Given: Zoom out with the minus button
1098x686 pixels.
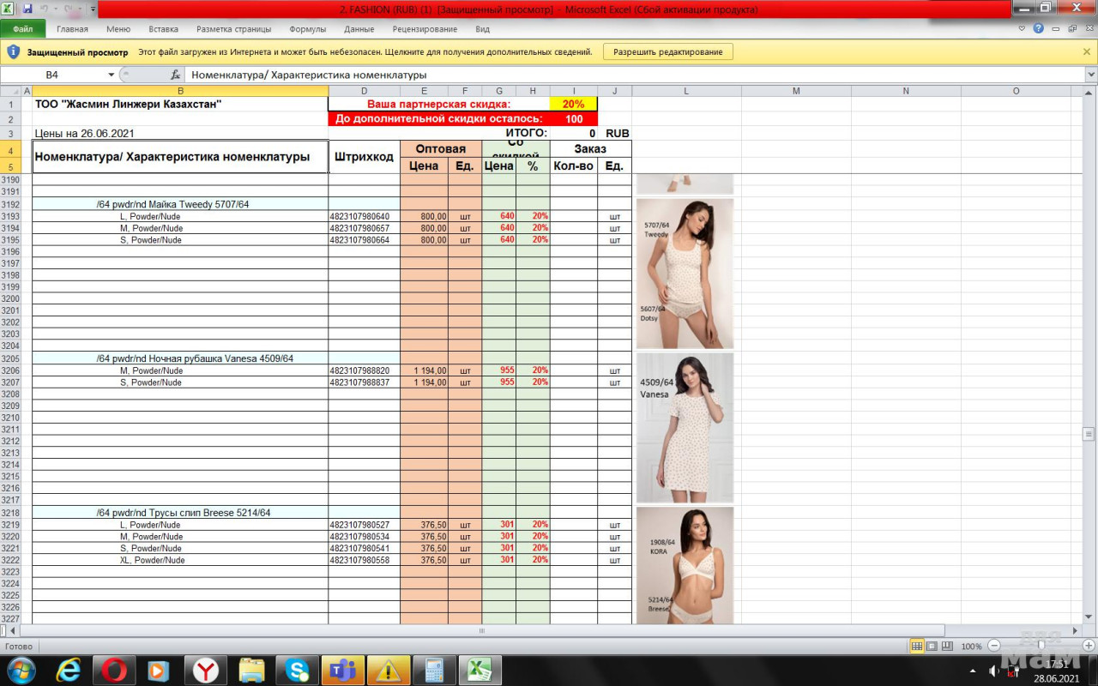Looking at the screenshot, I should pos(994,646).
